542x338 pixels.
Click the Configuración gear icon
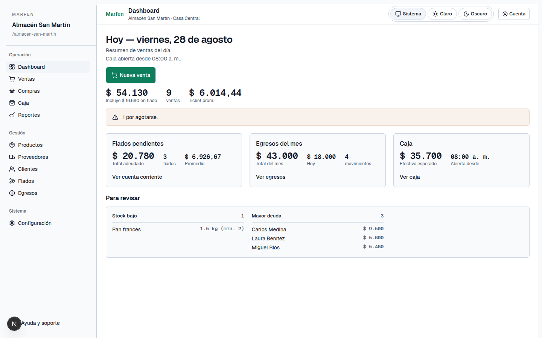pos(12,223)
